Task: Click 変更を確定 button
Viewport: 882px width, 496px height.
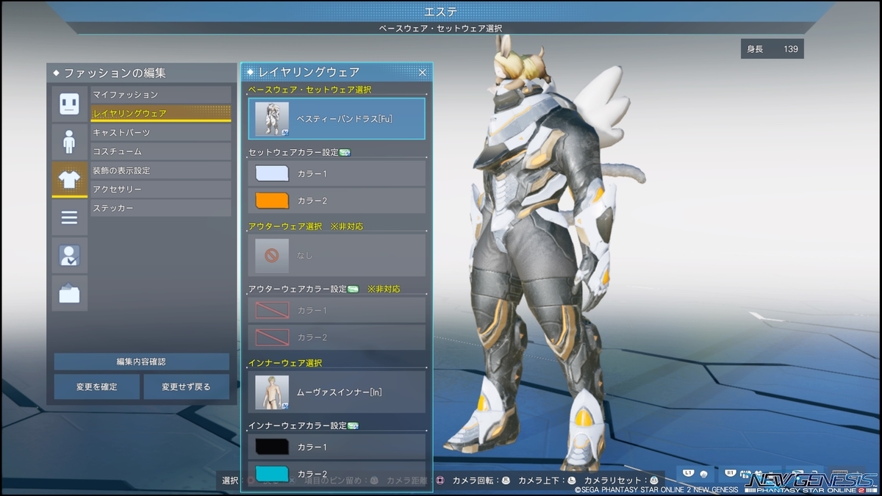Action: click(96, 387)
